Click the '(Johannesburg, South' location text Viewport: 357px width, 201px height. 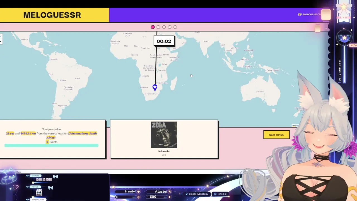[83, 133]
